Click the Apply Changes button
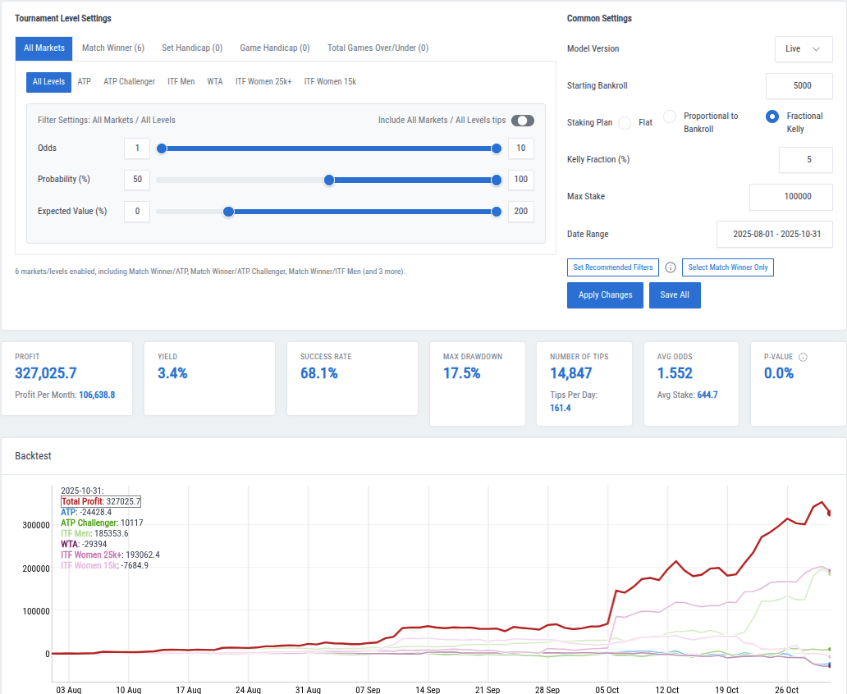This screenshot has width=847, height=694. (605, 295)
